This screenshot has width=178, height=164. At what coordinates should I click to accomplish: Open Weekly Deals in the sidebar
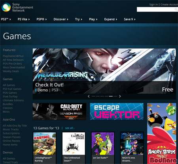coord(11,71)
